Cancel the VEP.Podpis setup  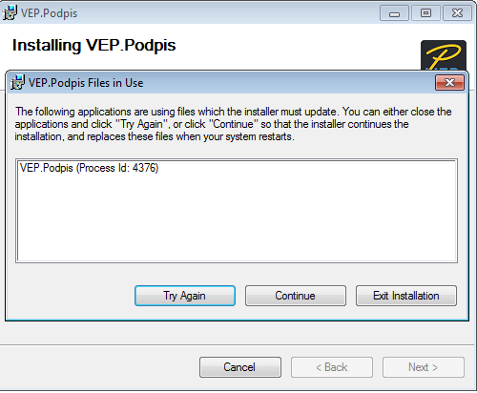[240, 367]
